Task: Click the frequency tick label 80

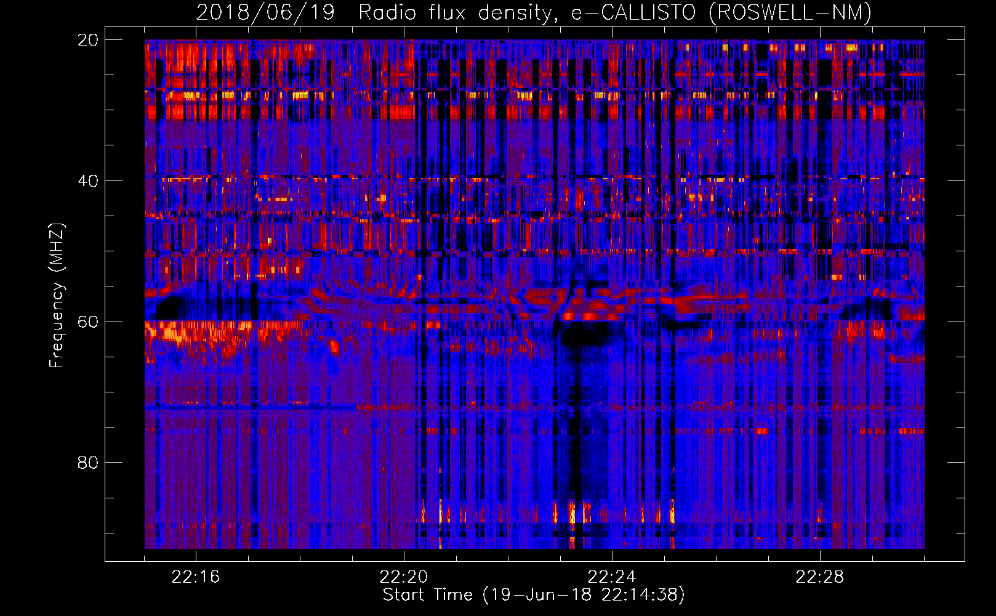Action: [x=88, y=463]
